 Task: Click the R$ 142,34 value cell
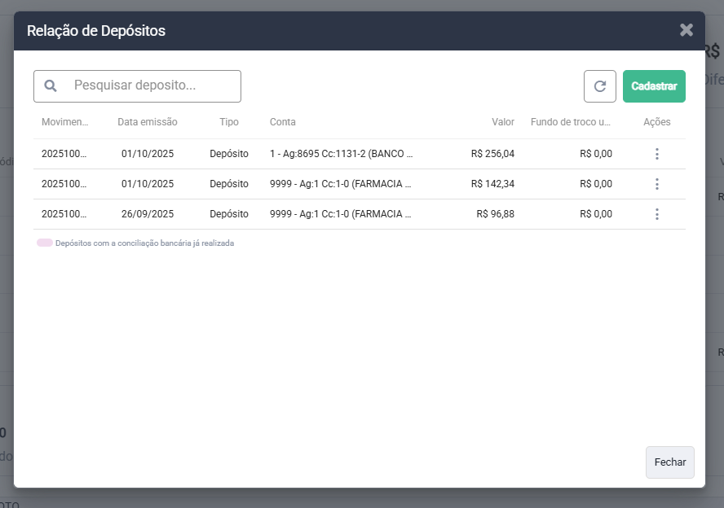pyautogui.click(x=492, y=184)
